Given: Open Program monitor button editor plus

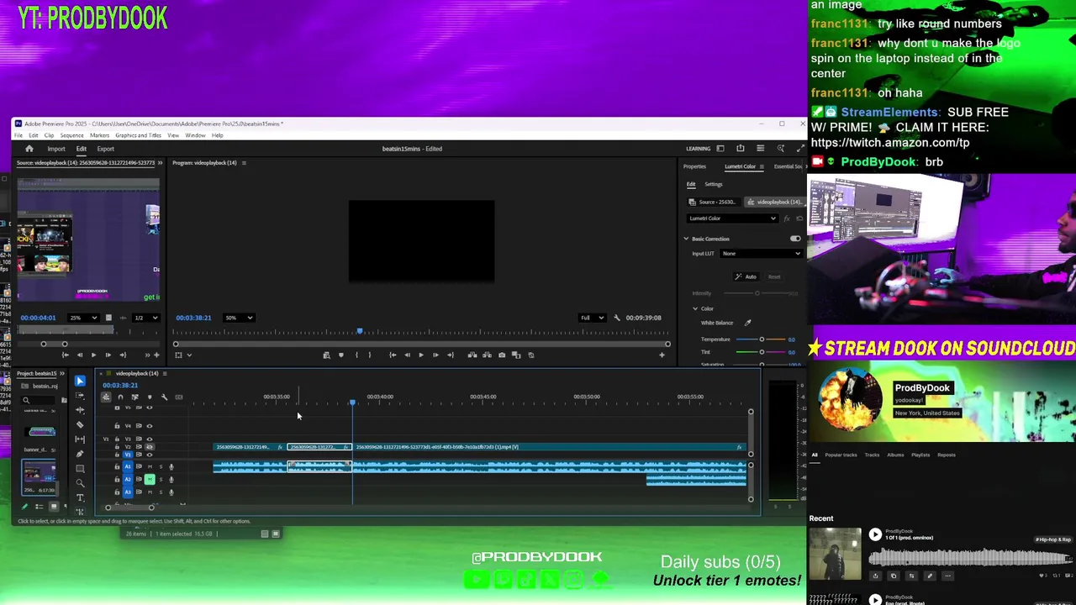Looking at the screenshot, I should point(662,355).
